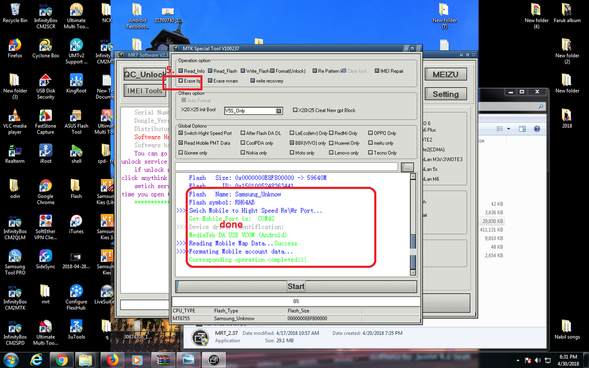This screenshot has height=368, width=589.
Task: Open the Recycle Bin desktop icon
Action: pyautogui.click(x=15, y=13)
